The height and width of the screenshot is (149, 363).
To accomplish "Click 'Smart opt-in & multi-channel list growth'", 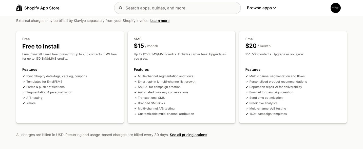I will coord(167,82).
